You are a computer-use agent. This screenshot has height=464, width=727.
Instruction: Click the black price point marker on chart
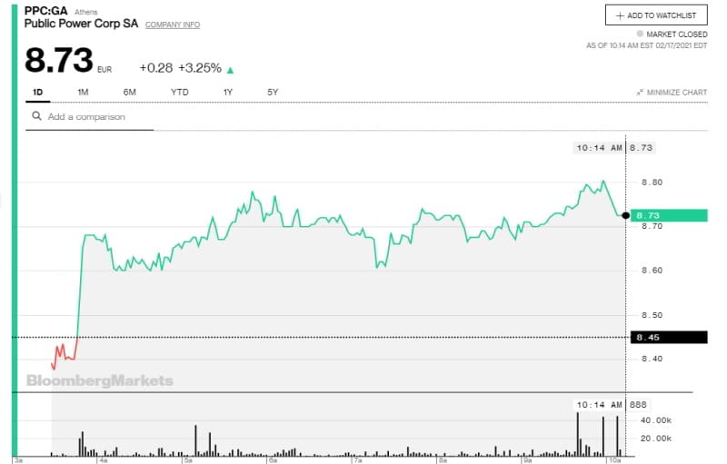pos(626,215)
